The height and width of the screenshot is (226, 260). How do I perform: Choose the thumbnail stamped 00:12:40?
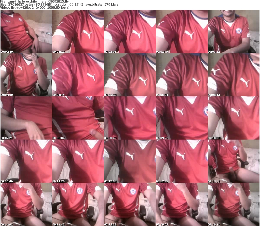pos(182,161)
